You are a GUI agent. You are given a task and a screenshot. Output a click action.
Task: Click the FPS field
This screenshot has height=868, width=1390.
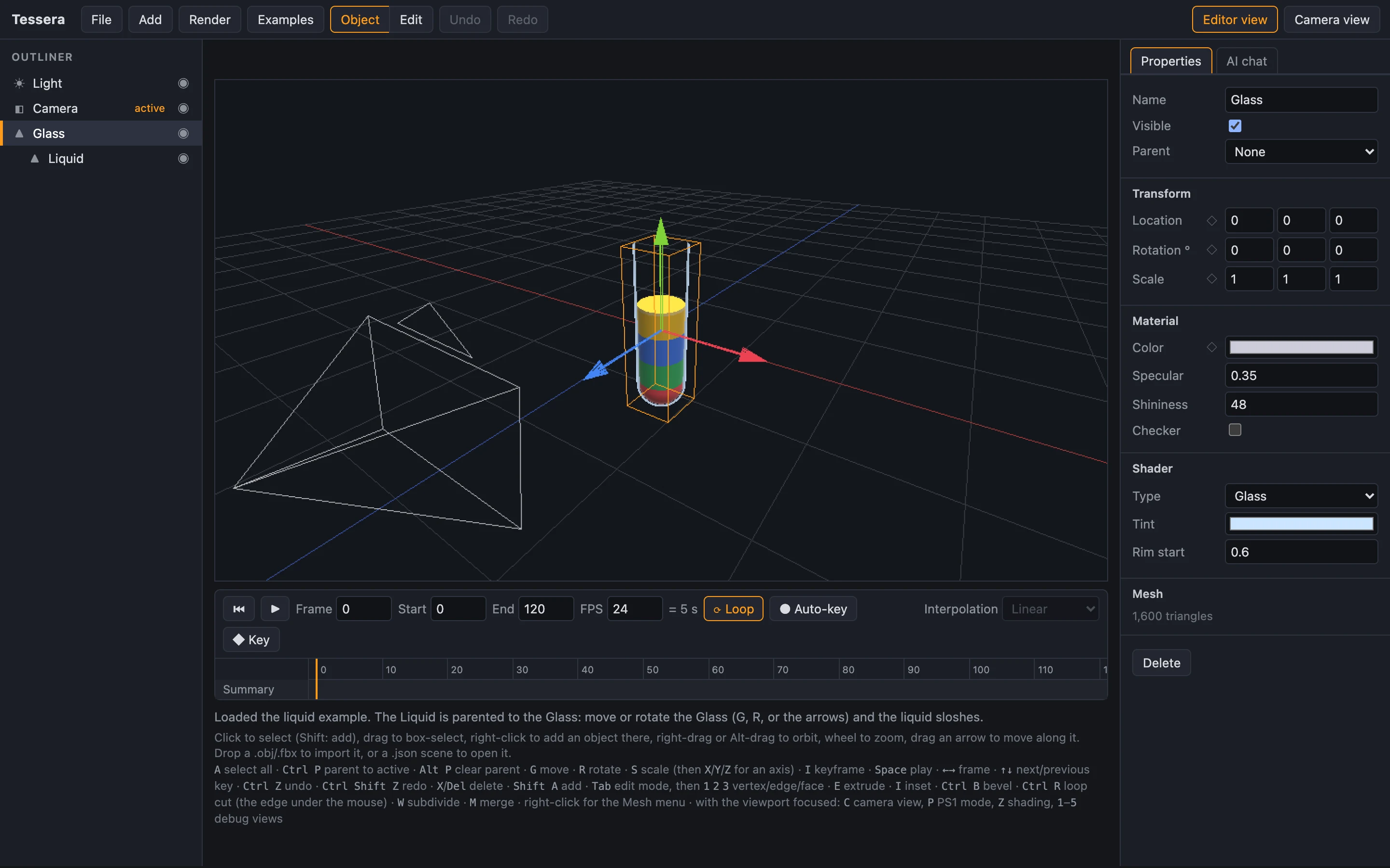click(x=635, y=609)
